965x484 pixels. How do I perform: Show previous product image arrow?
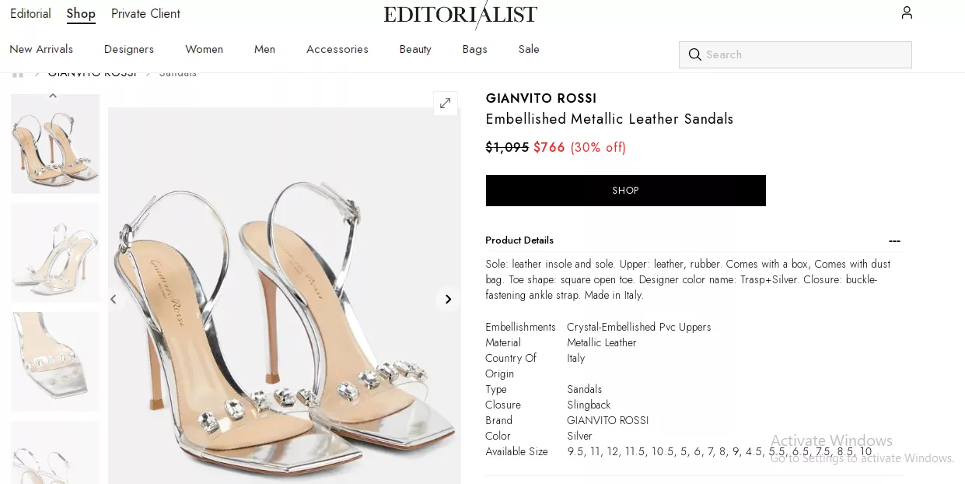click(114, 299)
